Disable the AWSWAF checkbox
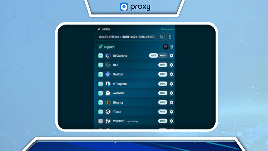This screenshot has height=151, width=268. [100, 93]
